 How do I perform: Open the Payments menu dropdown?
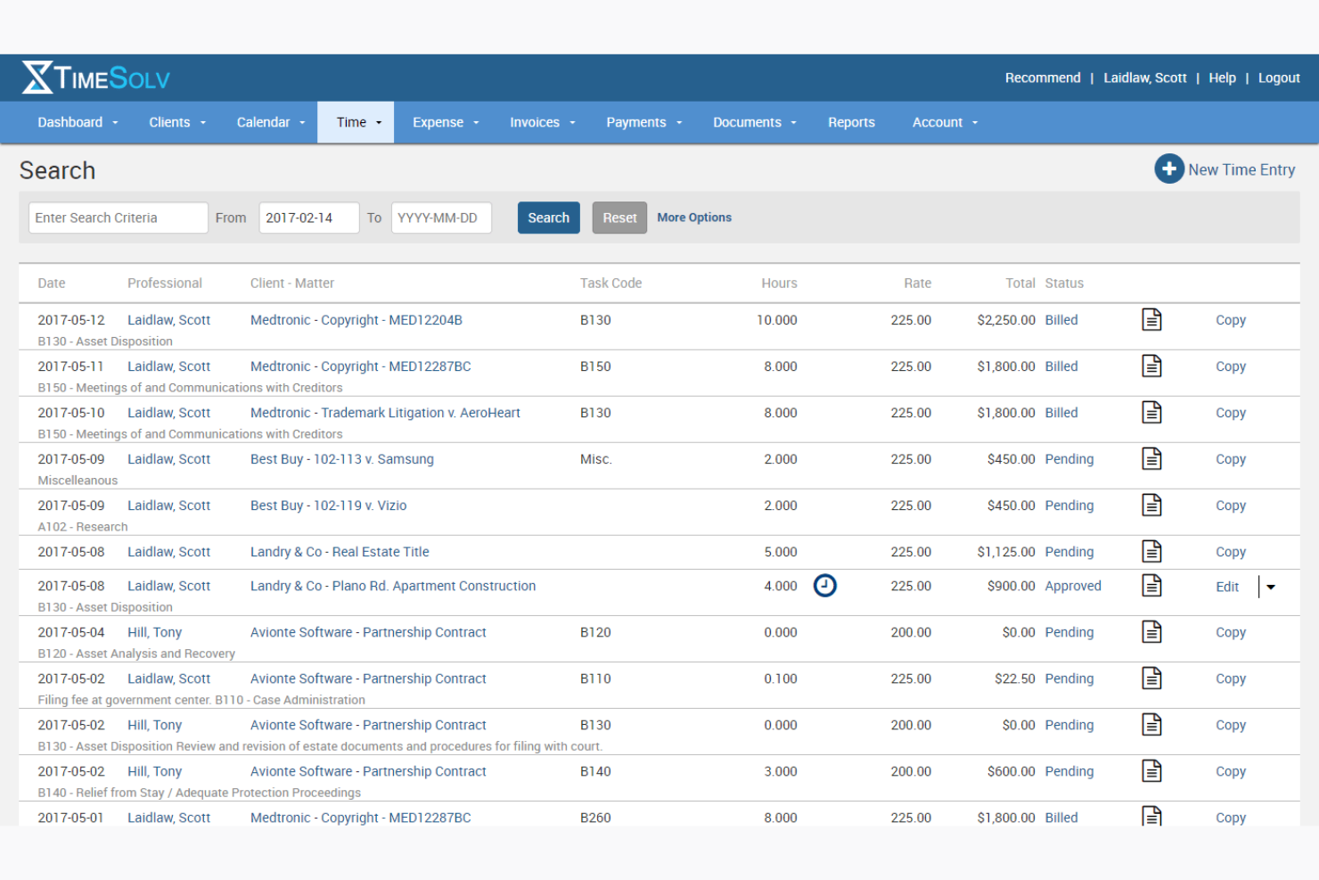click(644, 122)
